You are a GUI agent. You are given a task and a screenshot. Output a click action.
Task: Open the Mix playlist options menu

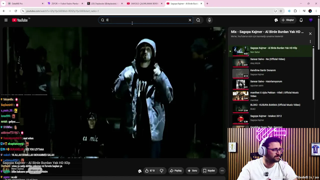click(310, 41)
